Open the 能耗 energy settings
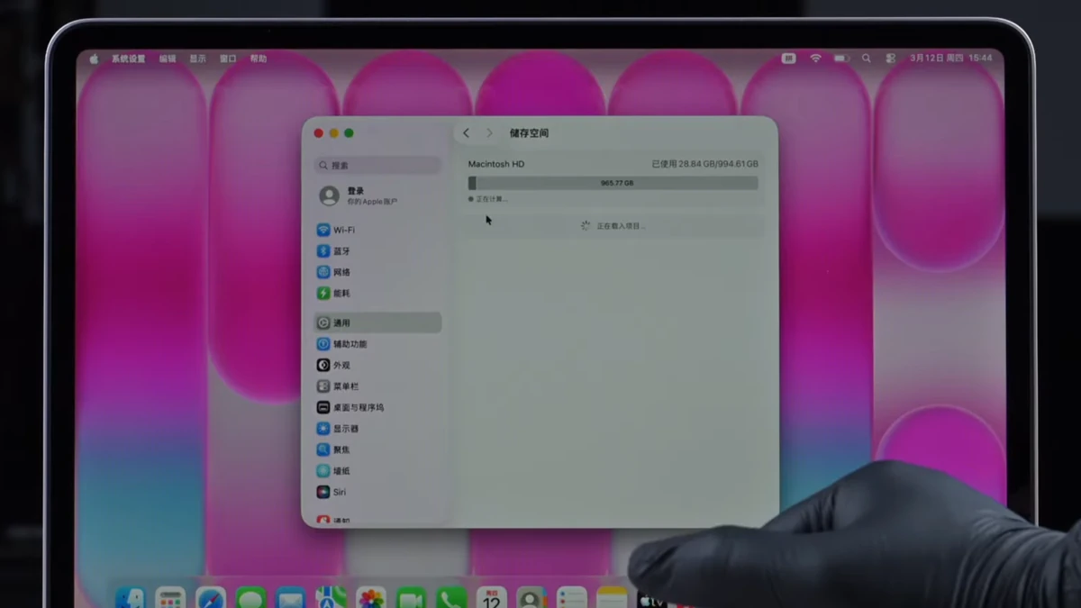 (x=377, y=294)
